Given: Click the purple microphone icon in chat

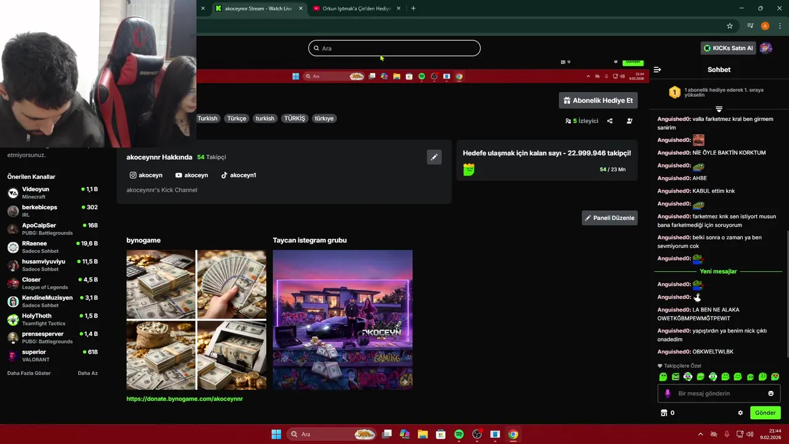Looking at the screenshot, I should [x=668, y=393].
